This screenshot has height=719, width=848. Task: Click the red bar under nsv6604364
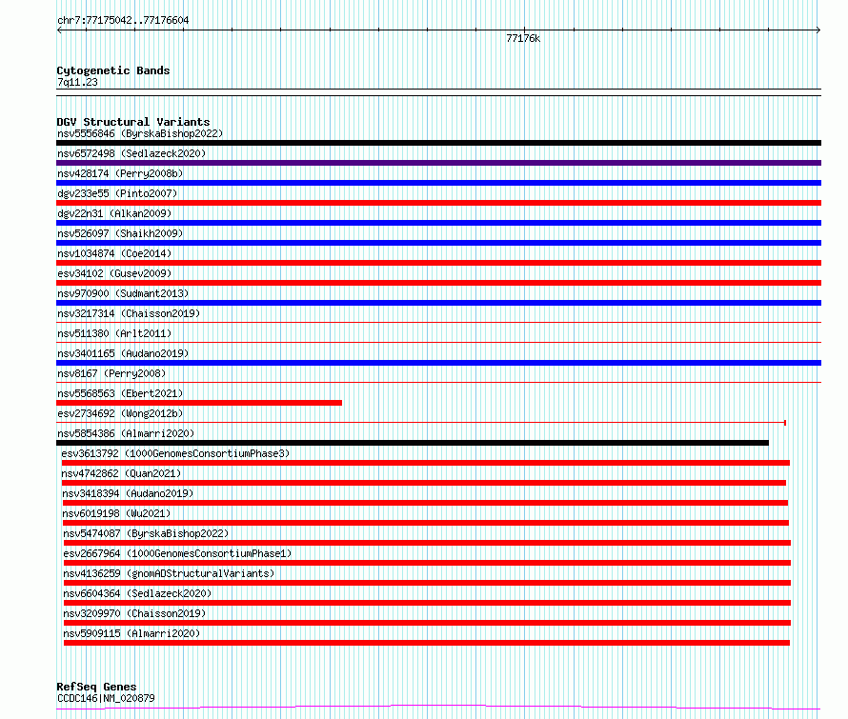[x=427, y=603]
